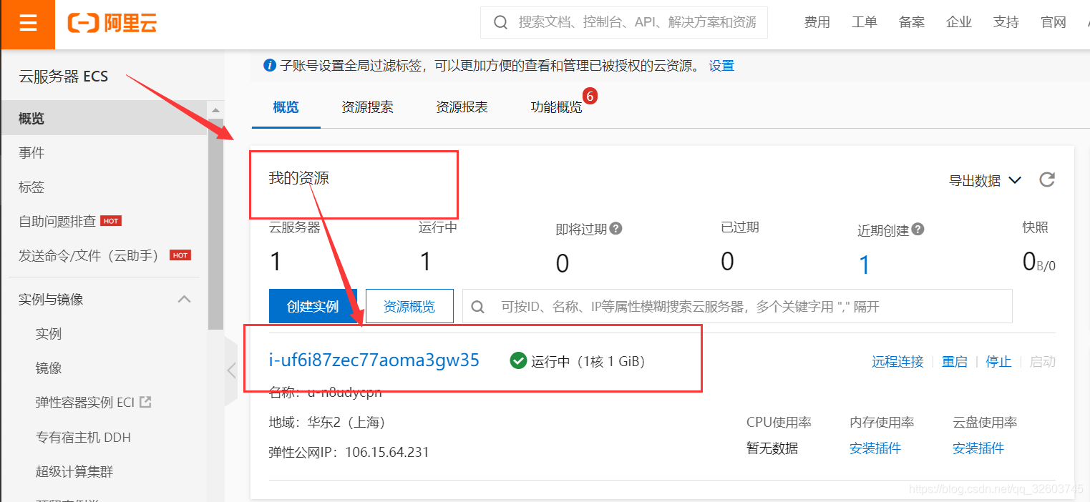Click the external link icon beside 弹性容器实例 ECI
Viewport: 1090px width, 502px height.
coord(145,402)
